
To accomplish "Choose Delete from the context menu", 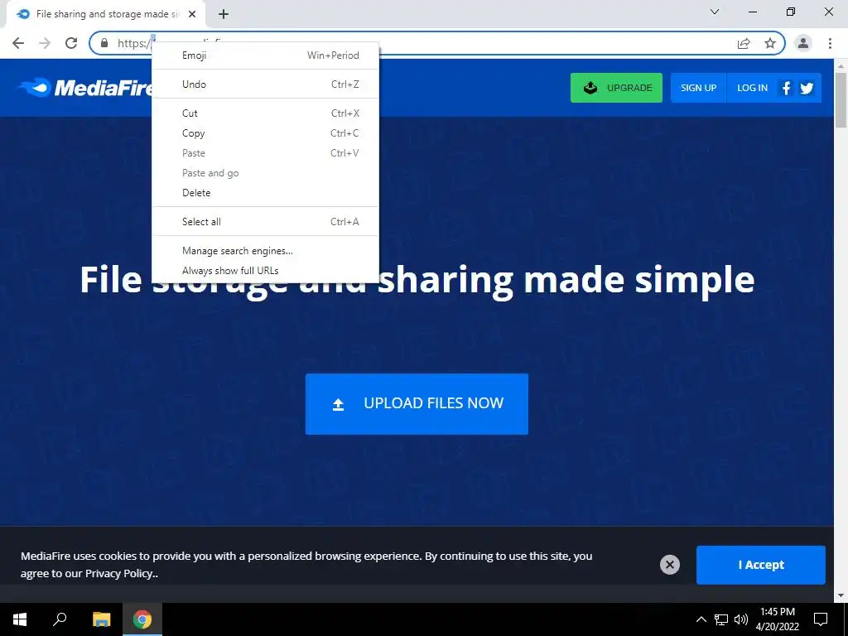I will [x=265, y=192].
